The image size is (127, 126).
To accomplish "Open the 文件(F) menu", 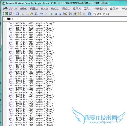I will (13, 9).
